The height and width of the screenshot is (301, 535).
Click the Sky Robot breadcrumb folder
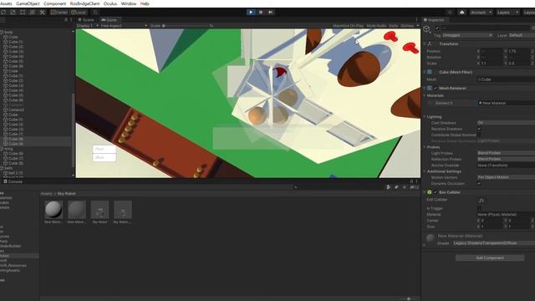coord(66,193)
